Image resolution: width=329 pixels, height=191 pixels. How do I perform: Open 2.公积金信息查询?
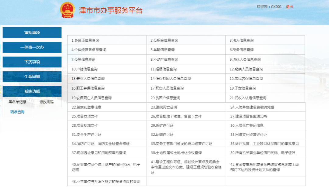164,40
